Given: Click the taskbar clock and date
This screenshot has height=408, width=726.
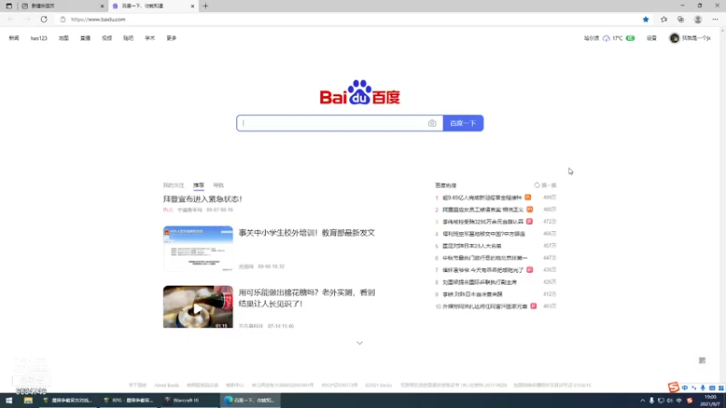Looking at the screenshot, I should [710, 401].
